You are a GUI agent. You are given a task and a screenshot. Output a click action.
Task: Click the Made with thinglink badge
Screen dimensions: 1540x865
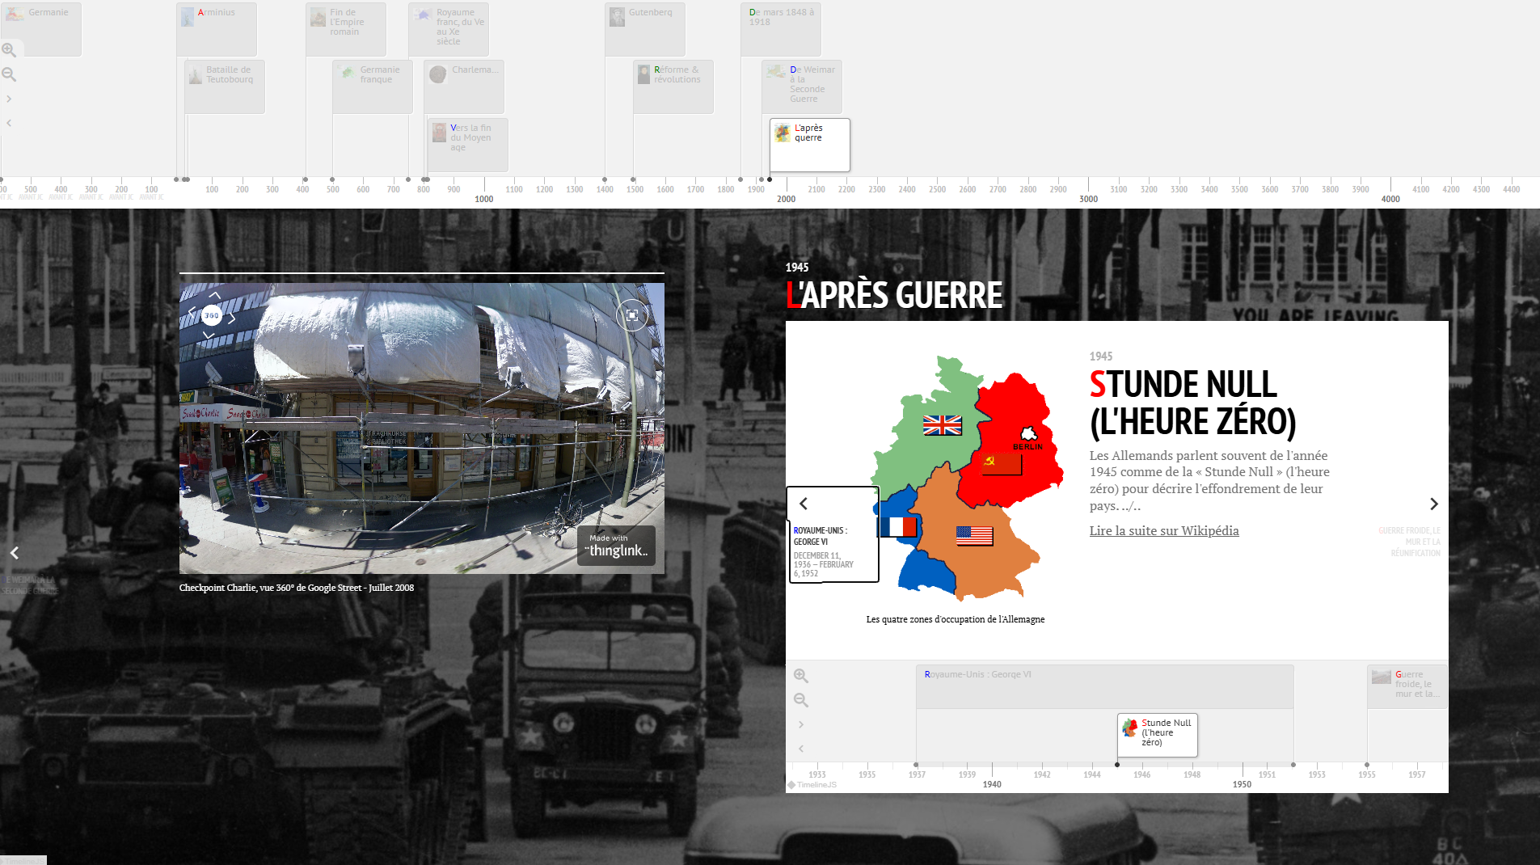[616, 546]
